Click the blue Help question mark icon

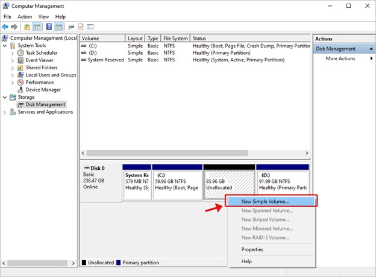(49, 27)
